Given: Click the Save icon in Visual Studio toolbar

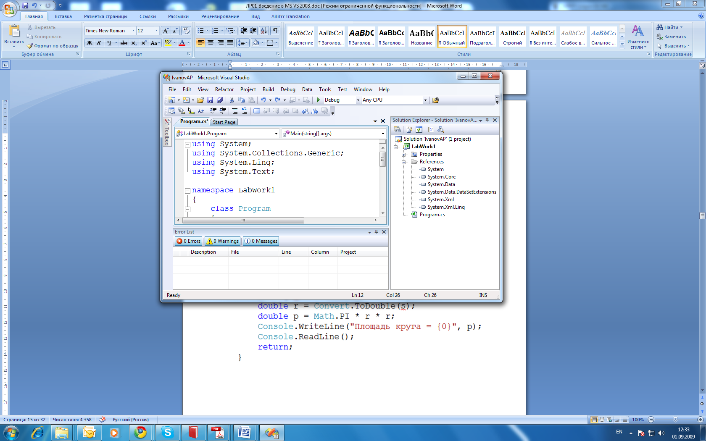Looking at the screenshot, I should point(210,100).
